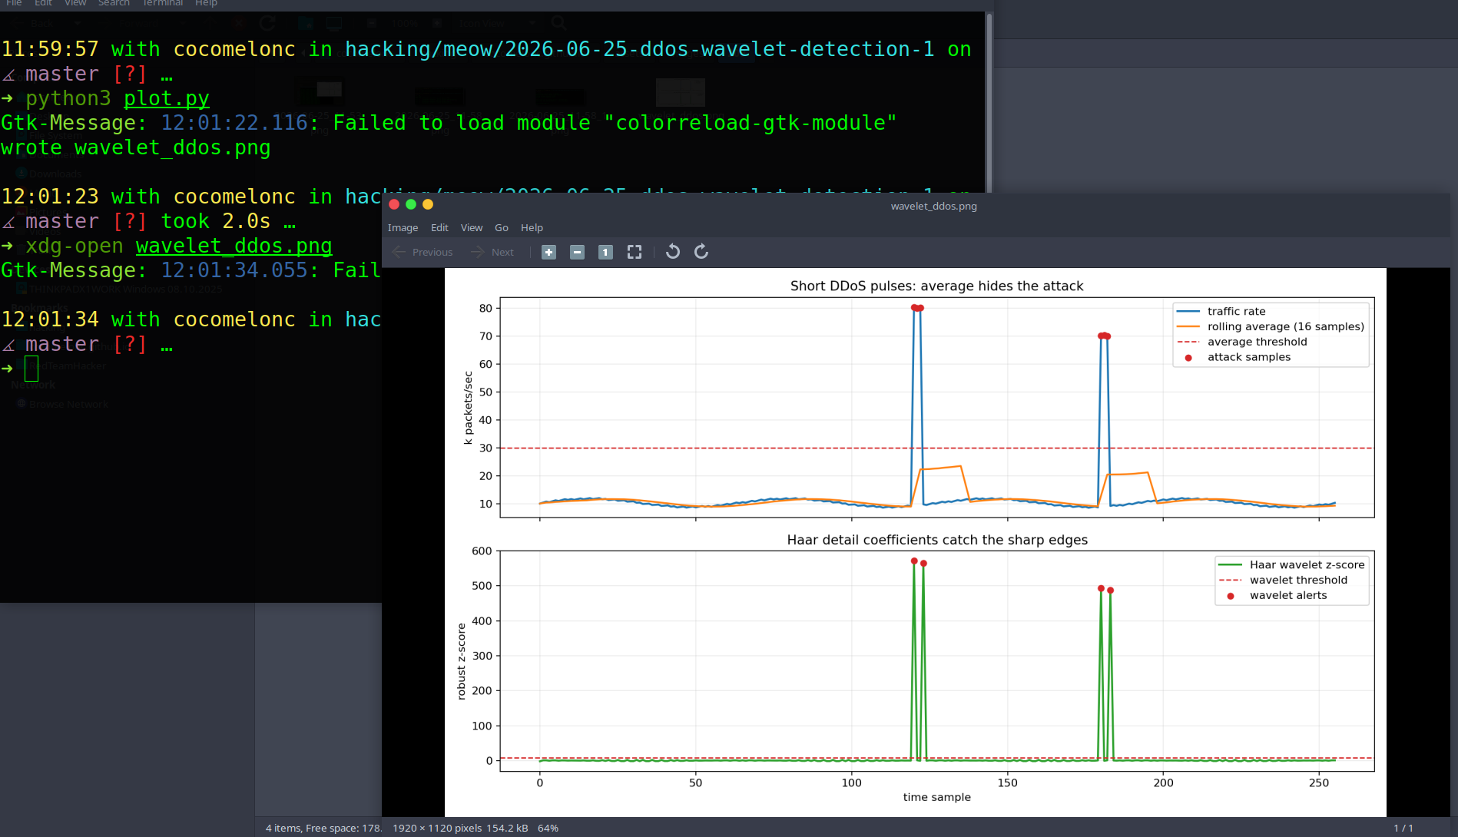Click the '64%' zoom level in status bar
This screenshot has width=1458, height=837.
pyautogui.click(x=548, y=828)
